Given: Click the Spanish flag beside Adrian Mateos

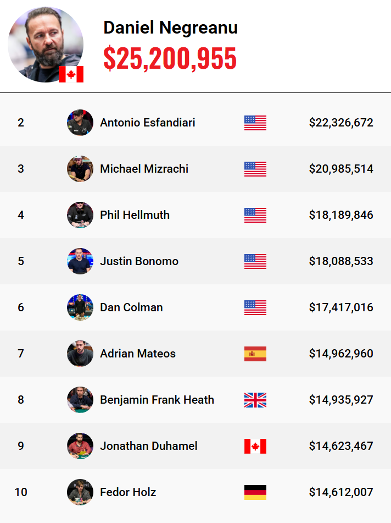Looking at the screenshot, I should 255,354.
